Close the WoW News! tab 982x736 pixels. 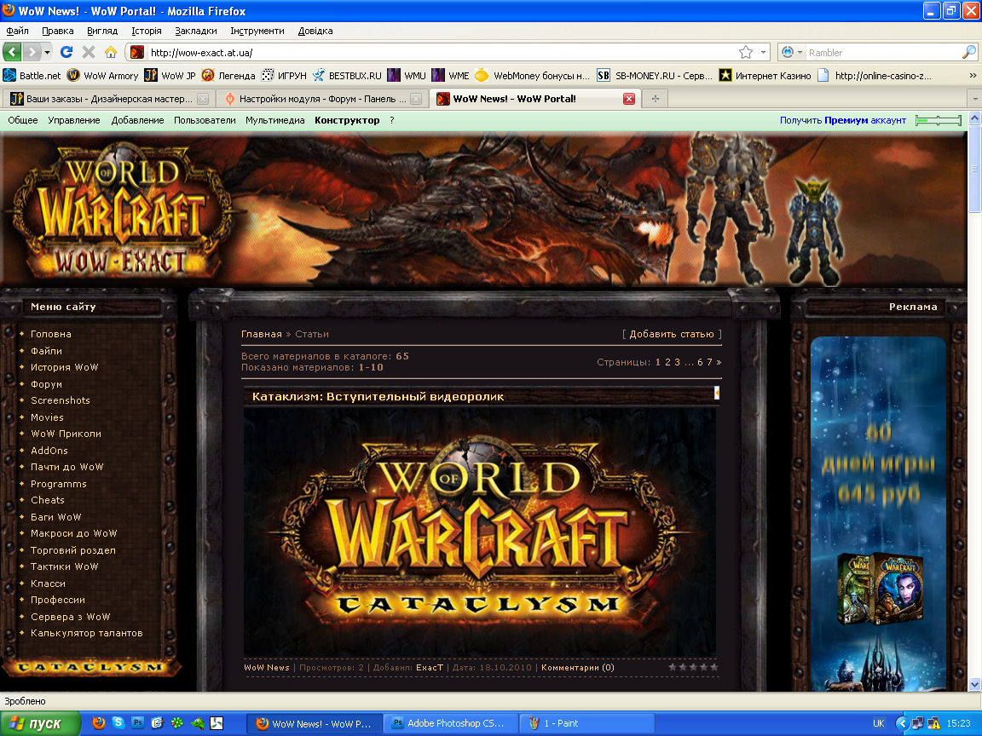pos(629,99)
